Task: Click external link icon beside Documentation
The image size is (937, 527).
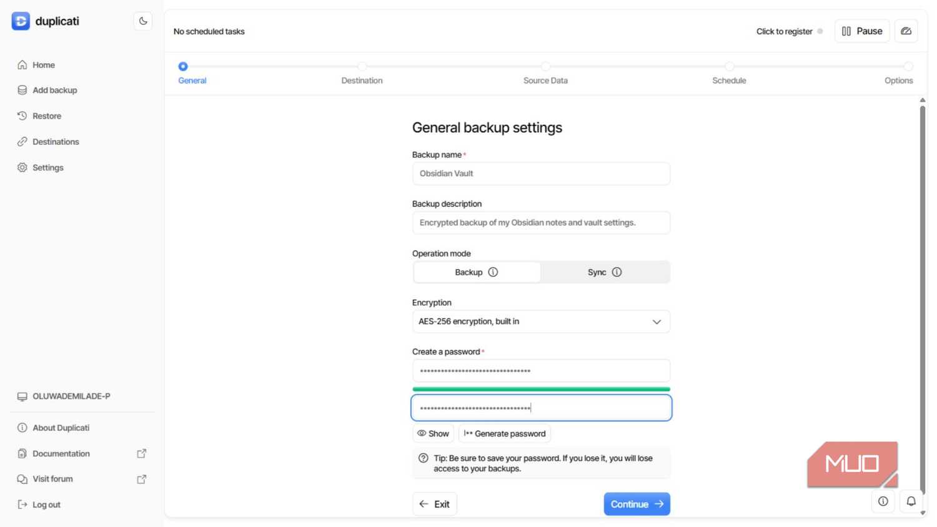Action: [x=142, y=453]
